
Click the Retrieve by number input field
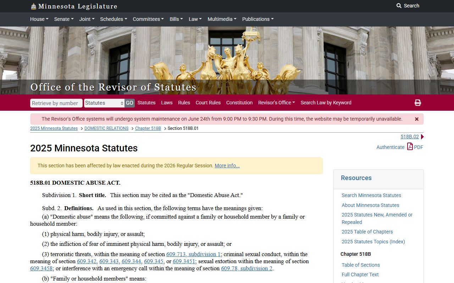click(56, 103)
